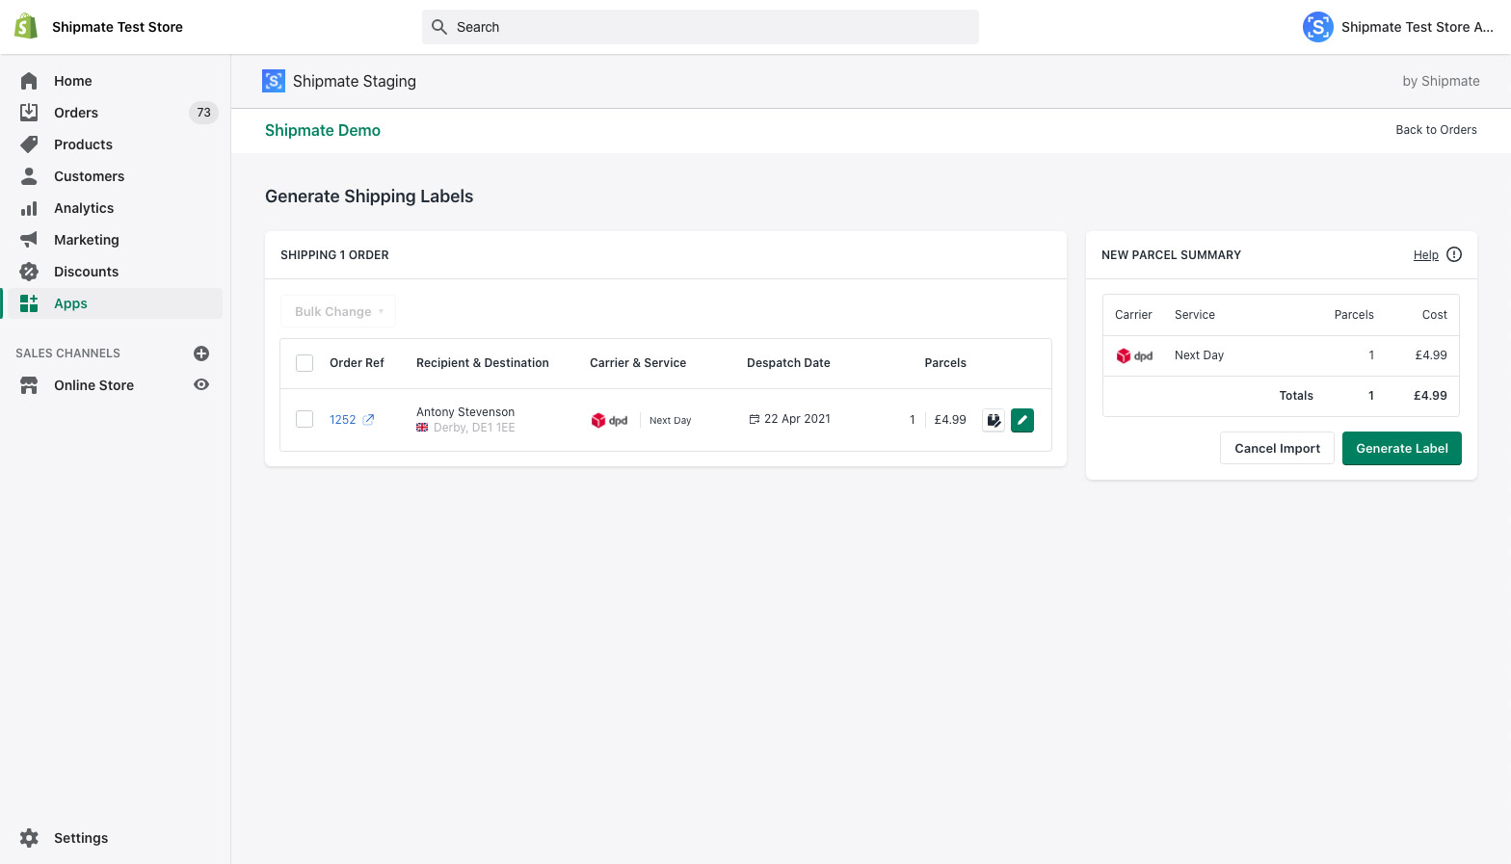Open the Shipmate Test Store account avatar
The height and width of the screenshot is (864, 1511).
point(1317,27)
